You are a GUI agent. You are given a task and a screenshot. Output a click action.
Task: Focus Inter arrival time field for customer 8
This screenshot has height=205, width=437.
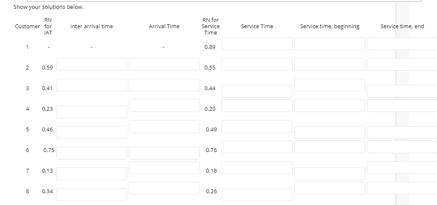92,194
